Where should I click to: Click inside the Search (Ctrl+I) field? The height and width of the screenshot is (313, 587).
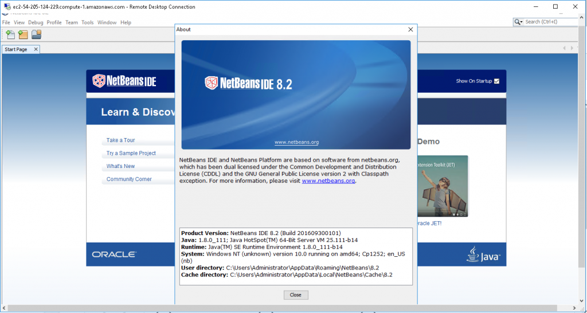550,22
